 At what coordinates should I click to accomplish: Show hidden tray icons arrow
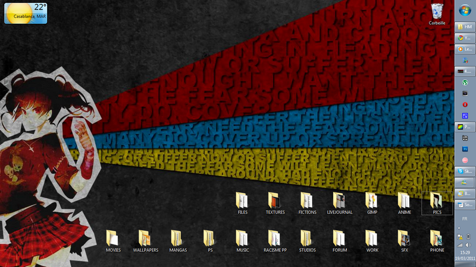click(x=459, y=228)
